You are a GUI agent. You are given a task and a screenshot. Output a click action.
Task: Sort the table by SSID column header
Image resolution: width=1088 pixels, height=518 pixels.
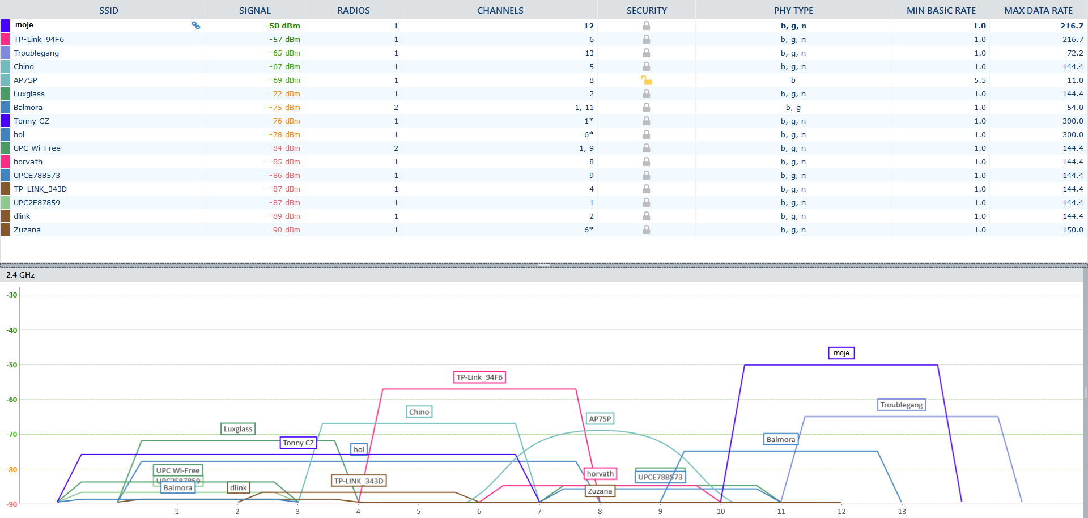coord(109,10)
